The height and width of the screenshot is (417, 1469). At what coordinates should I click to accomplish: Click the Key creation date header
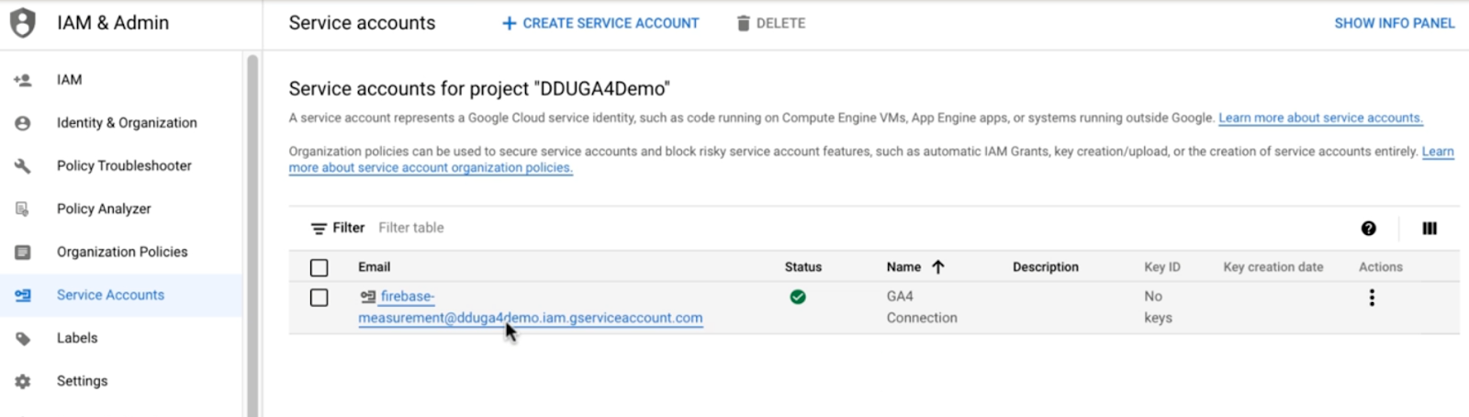(1273, 267)
